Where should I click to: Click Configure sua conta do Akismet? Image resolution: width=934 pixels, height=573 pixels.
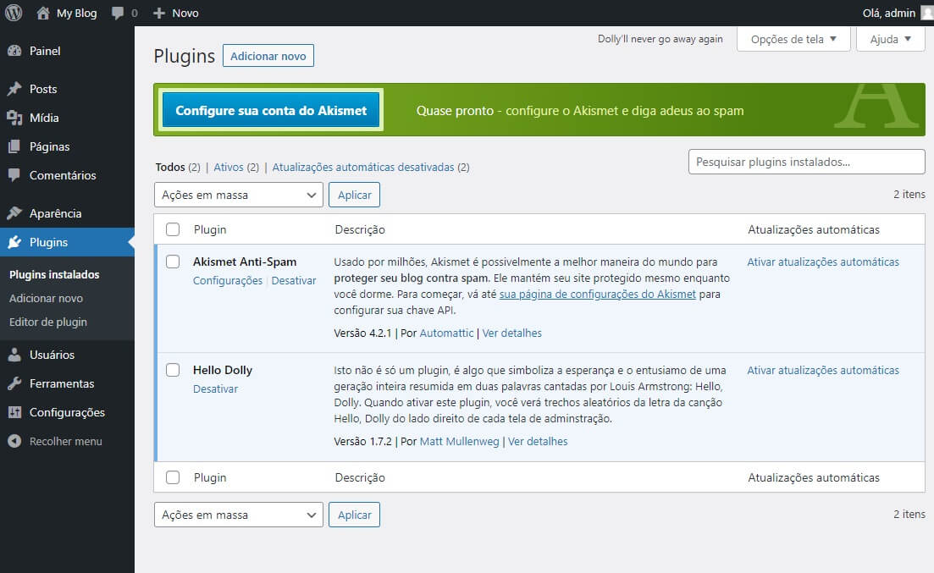271,109
